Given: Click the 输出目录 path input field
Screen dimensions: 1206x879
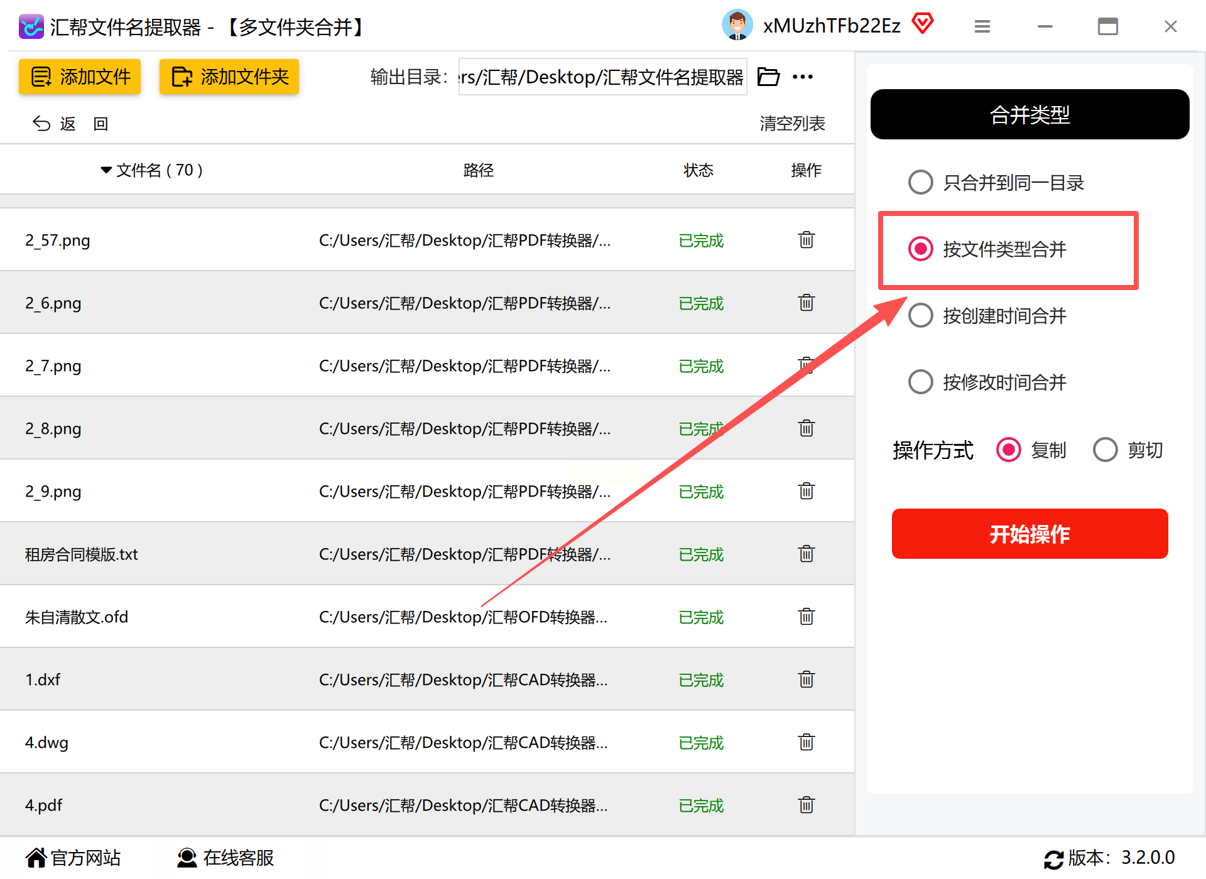Looking at the screenshot, I should click(x=602, y=77).
